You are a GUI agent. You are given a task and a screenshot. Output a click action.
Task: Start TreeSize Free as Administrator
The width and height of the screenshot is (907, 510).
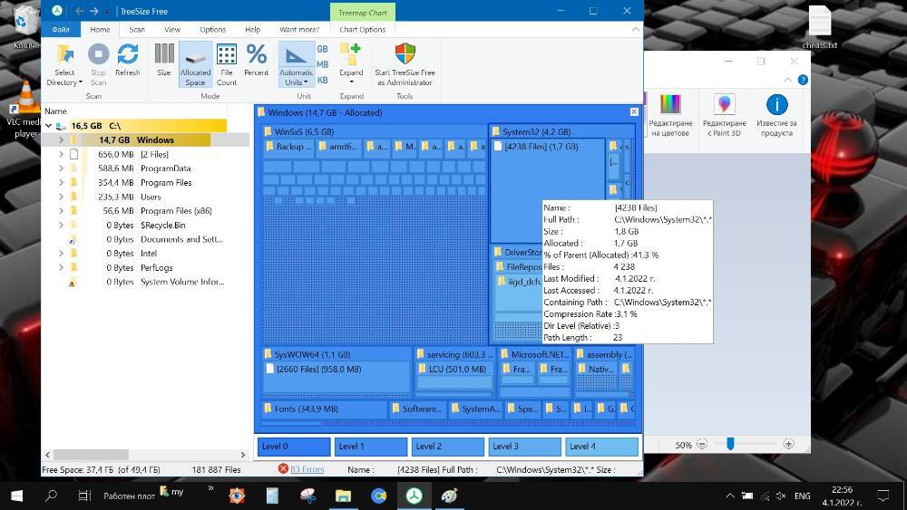click(405, 64)
